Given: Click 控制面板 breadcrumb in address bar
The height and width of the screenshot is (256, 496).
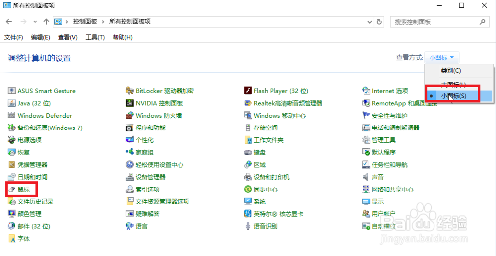Looking at the screenshot, I should [x=85, y=22].
